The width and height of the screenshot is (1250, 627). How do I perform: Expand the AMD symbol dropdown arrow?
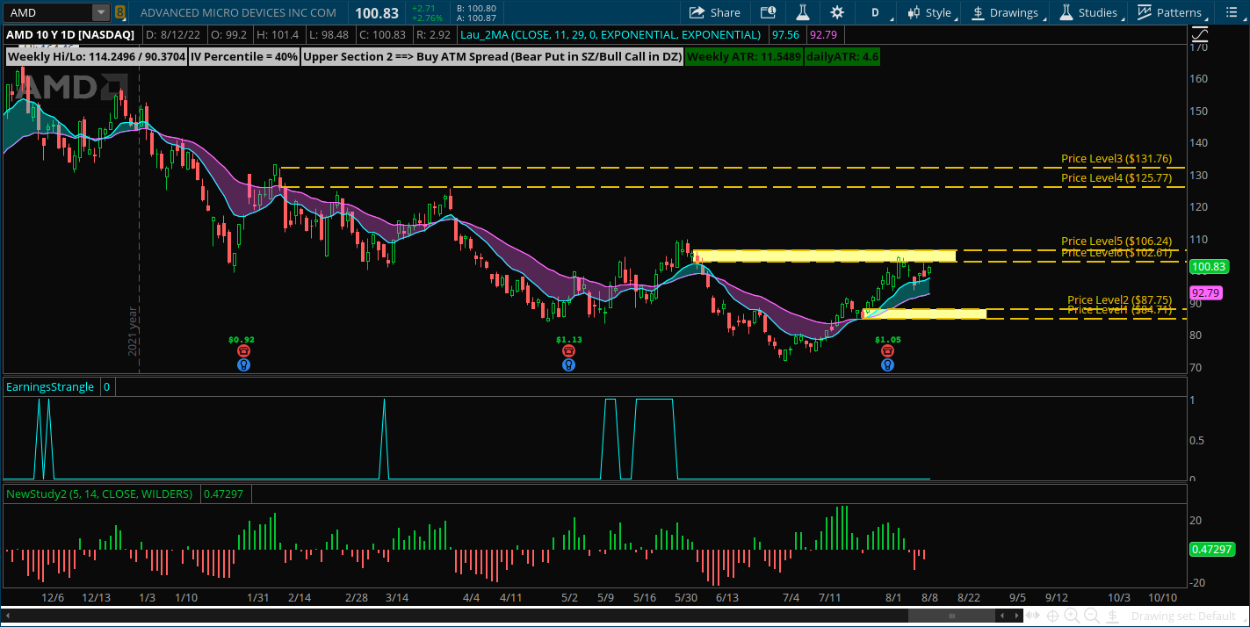(101, 12)
